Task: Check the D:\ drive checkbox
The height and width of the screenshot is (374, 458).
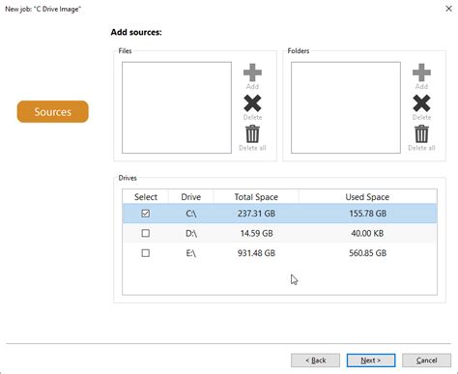Action: 146,233
